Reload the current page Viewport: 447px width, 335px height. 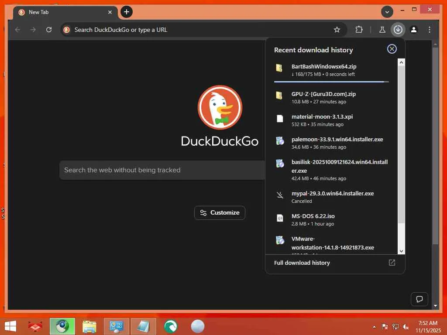[49, 30]
